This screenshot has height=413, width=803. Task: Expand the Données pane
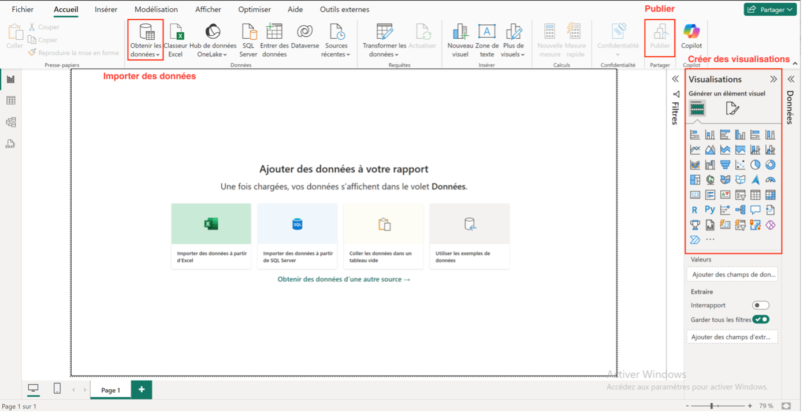pos(791,79)
